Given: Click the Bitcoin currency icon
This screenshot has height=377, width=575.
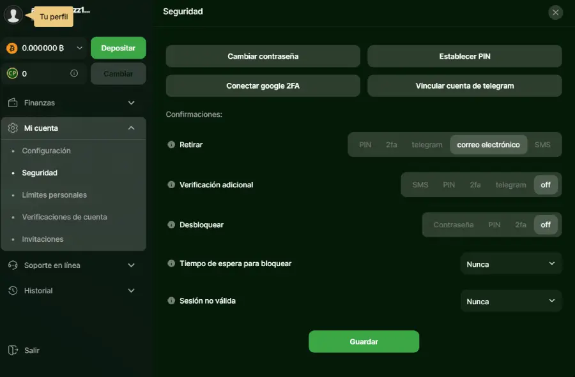Looking at the screenshot, I should (x=11, y=48).
